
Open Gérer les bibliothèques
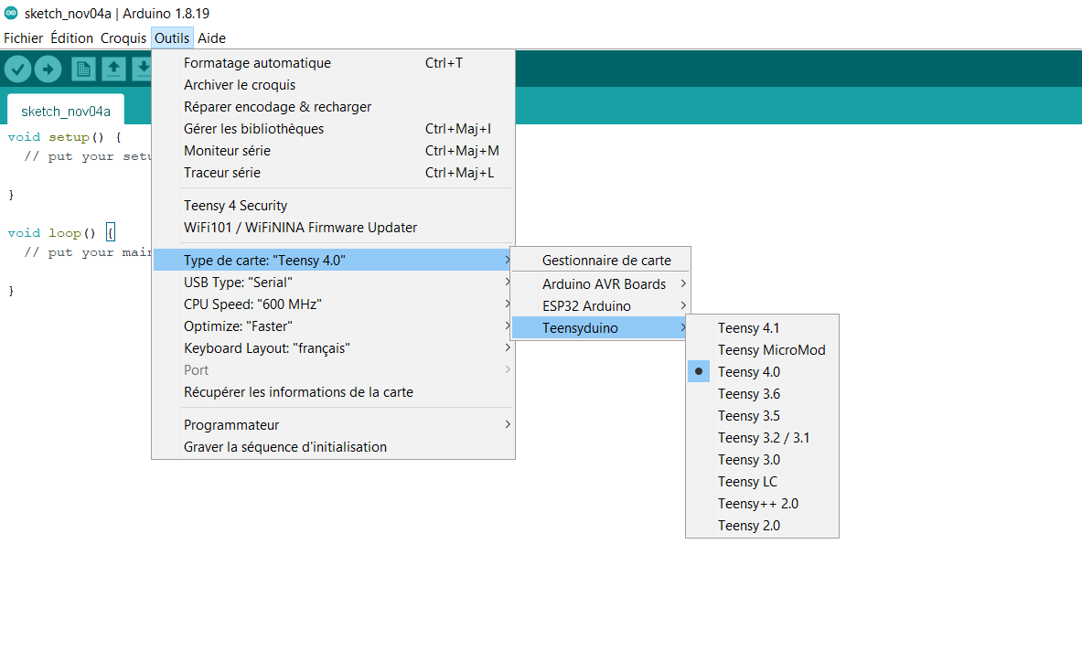click(333, 129)
